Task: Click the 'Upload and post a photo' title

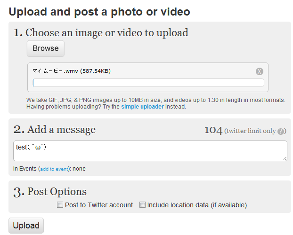Action: point(99,12)
